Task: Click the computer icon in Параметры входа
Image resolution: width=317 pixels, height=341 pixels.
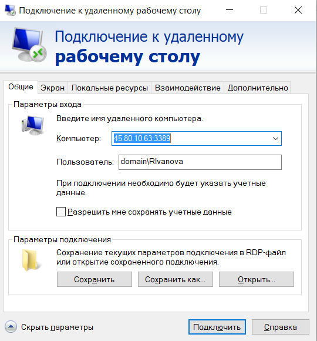Action: tap(32, 125)
